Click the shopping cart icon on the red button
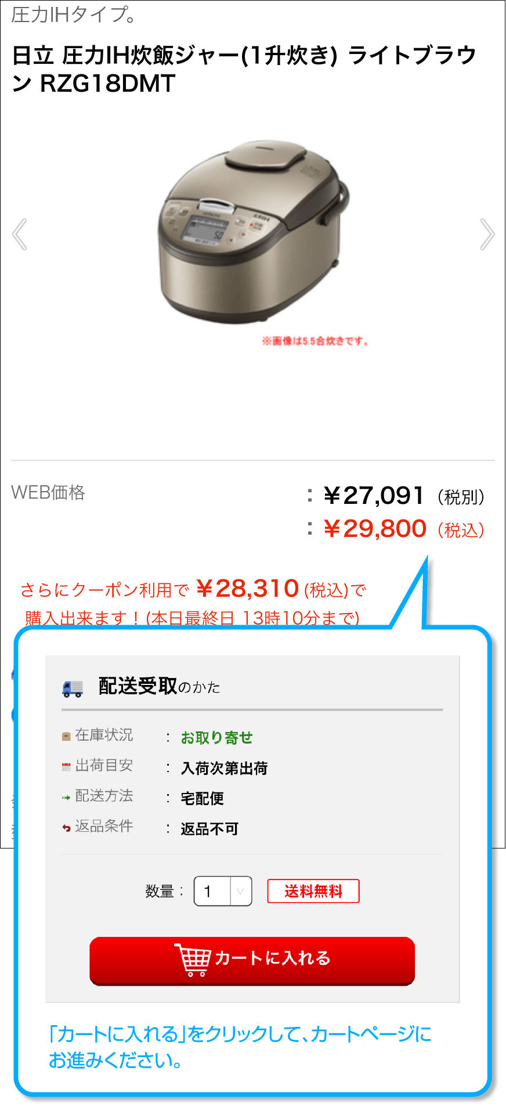Image resolution: width=506 pixels, height=1107 pixels. 193,960
